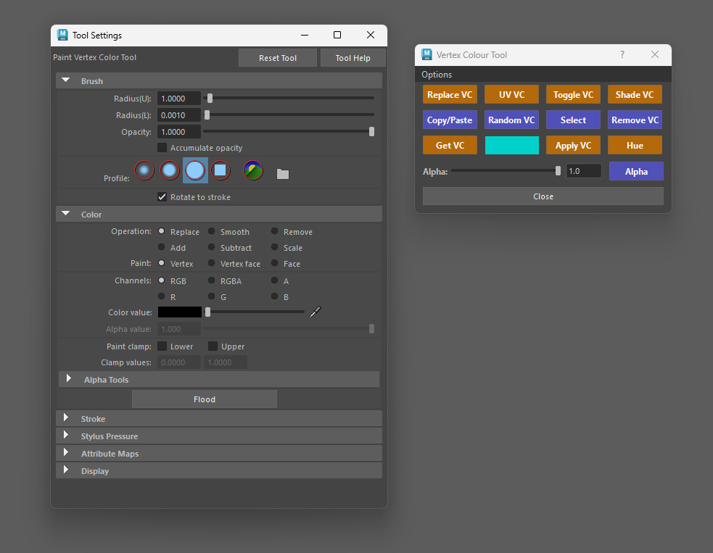Screen dimensions: 713x553
Task: Expand the Alpha Tools section
Action: coord(69,378)
